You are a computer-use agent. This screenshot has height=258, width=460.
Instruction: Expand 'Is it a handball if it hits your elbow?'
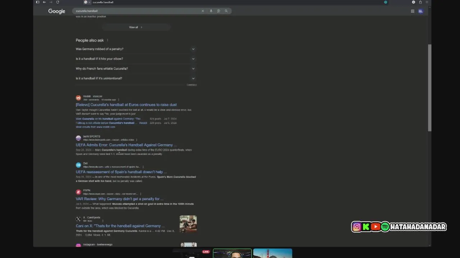[136, 59]
